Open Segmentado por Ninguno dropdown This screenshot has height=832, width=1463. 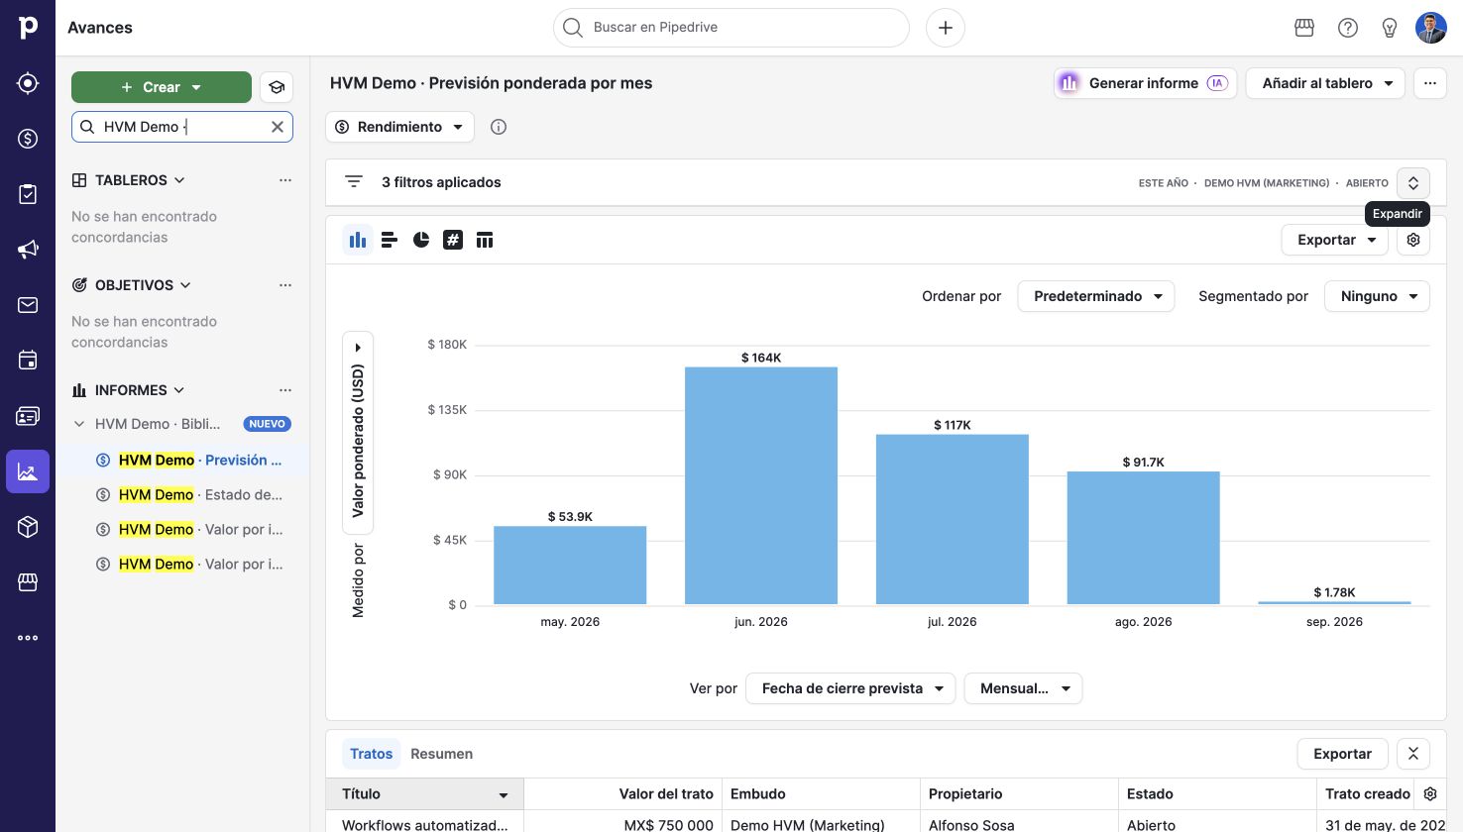(x=1377, y=296)
